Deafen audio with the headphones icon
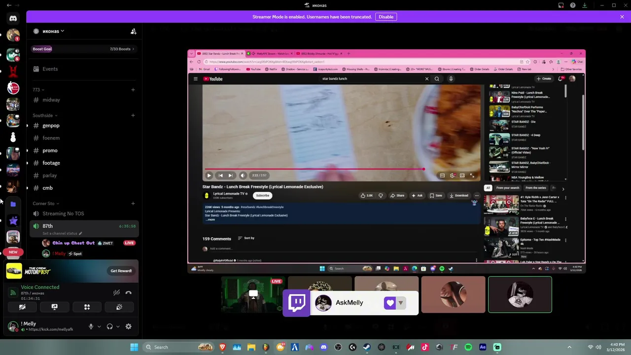 [x=109, y=326]
